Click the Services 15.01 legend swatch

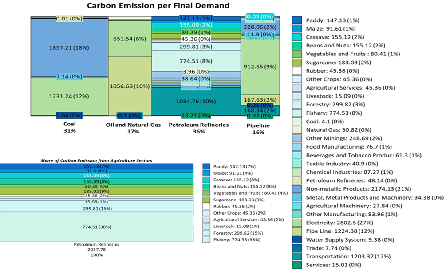297,265
